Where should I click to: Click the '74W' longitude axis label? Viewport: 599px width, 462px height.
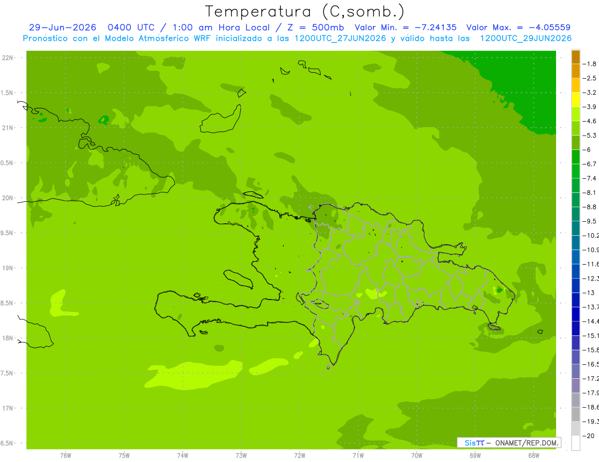(183, 456)
